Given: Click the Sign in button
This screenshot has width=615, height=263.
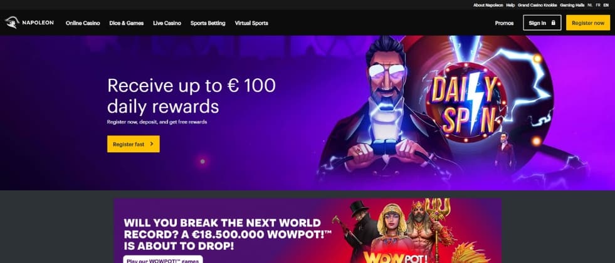Looking at the screenshot, I should tap(542, 23).
